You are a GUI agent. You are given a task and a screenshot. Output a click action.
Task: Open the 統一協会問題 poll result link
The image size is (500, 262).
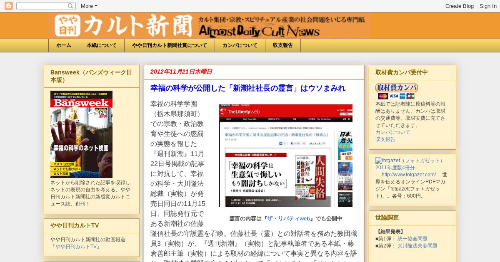click(x=412, y=239)
